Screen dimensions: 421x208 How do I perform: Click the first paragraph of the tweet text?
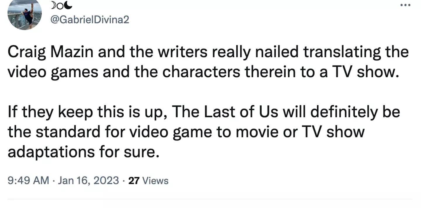tap(205, 61)
